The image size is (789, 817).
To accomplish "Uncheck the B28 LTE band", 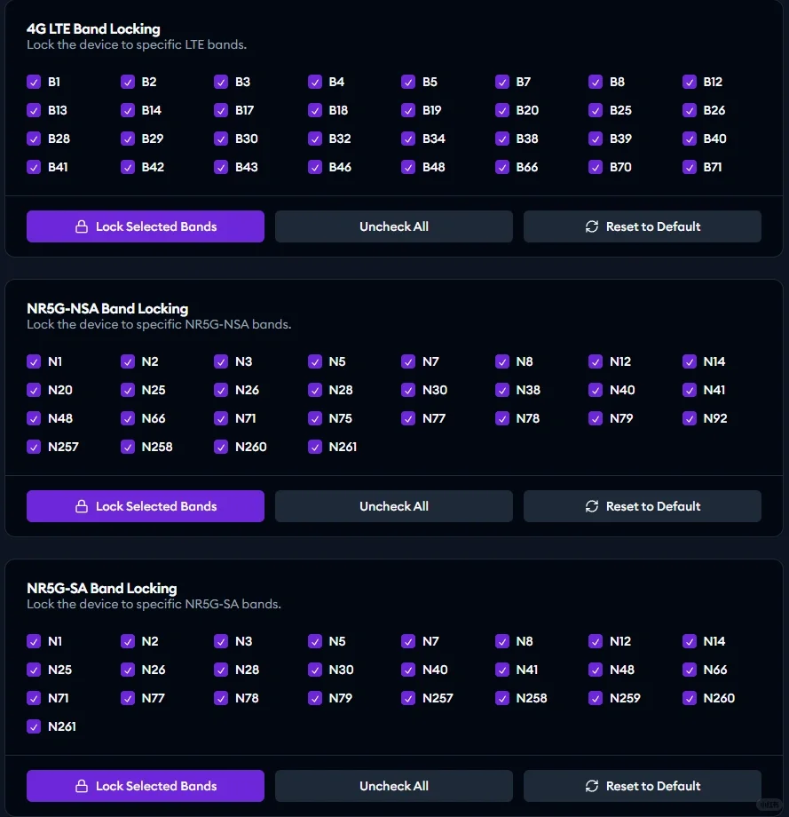I will click(x=34, y=139).
